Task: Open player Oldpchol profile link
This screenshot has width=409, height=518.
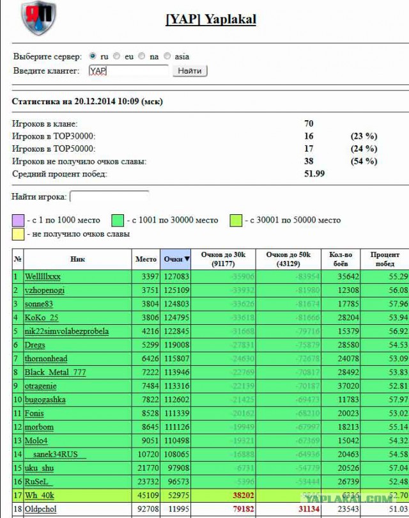Action: (x=41, y=509)
